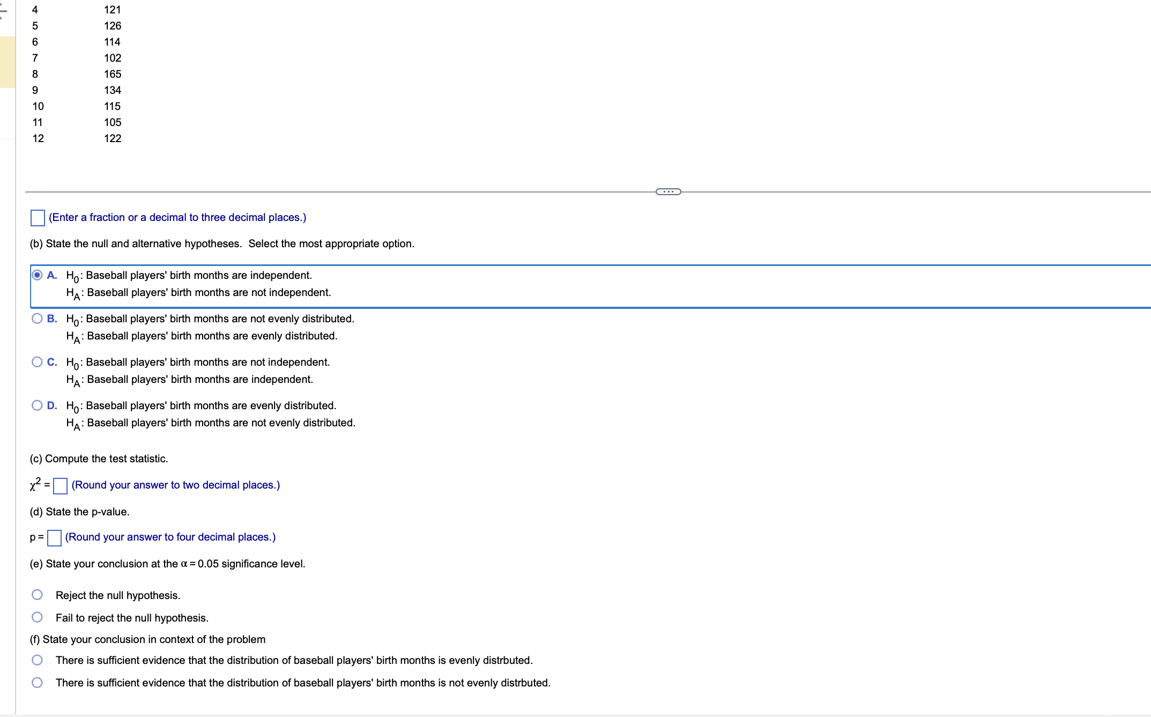Click the 'Round your answer to two decimal places' hint

tap(176, 485)
